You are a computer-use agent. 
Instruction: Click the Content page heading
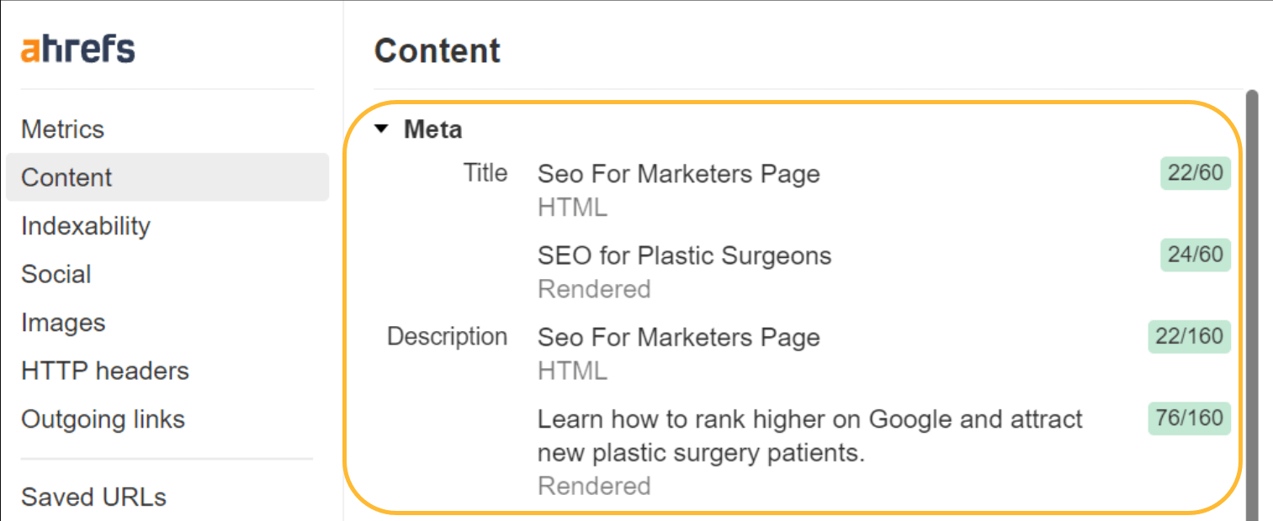[437, 50]
